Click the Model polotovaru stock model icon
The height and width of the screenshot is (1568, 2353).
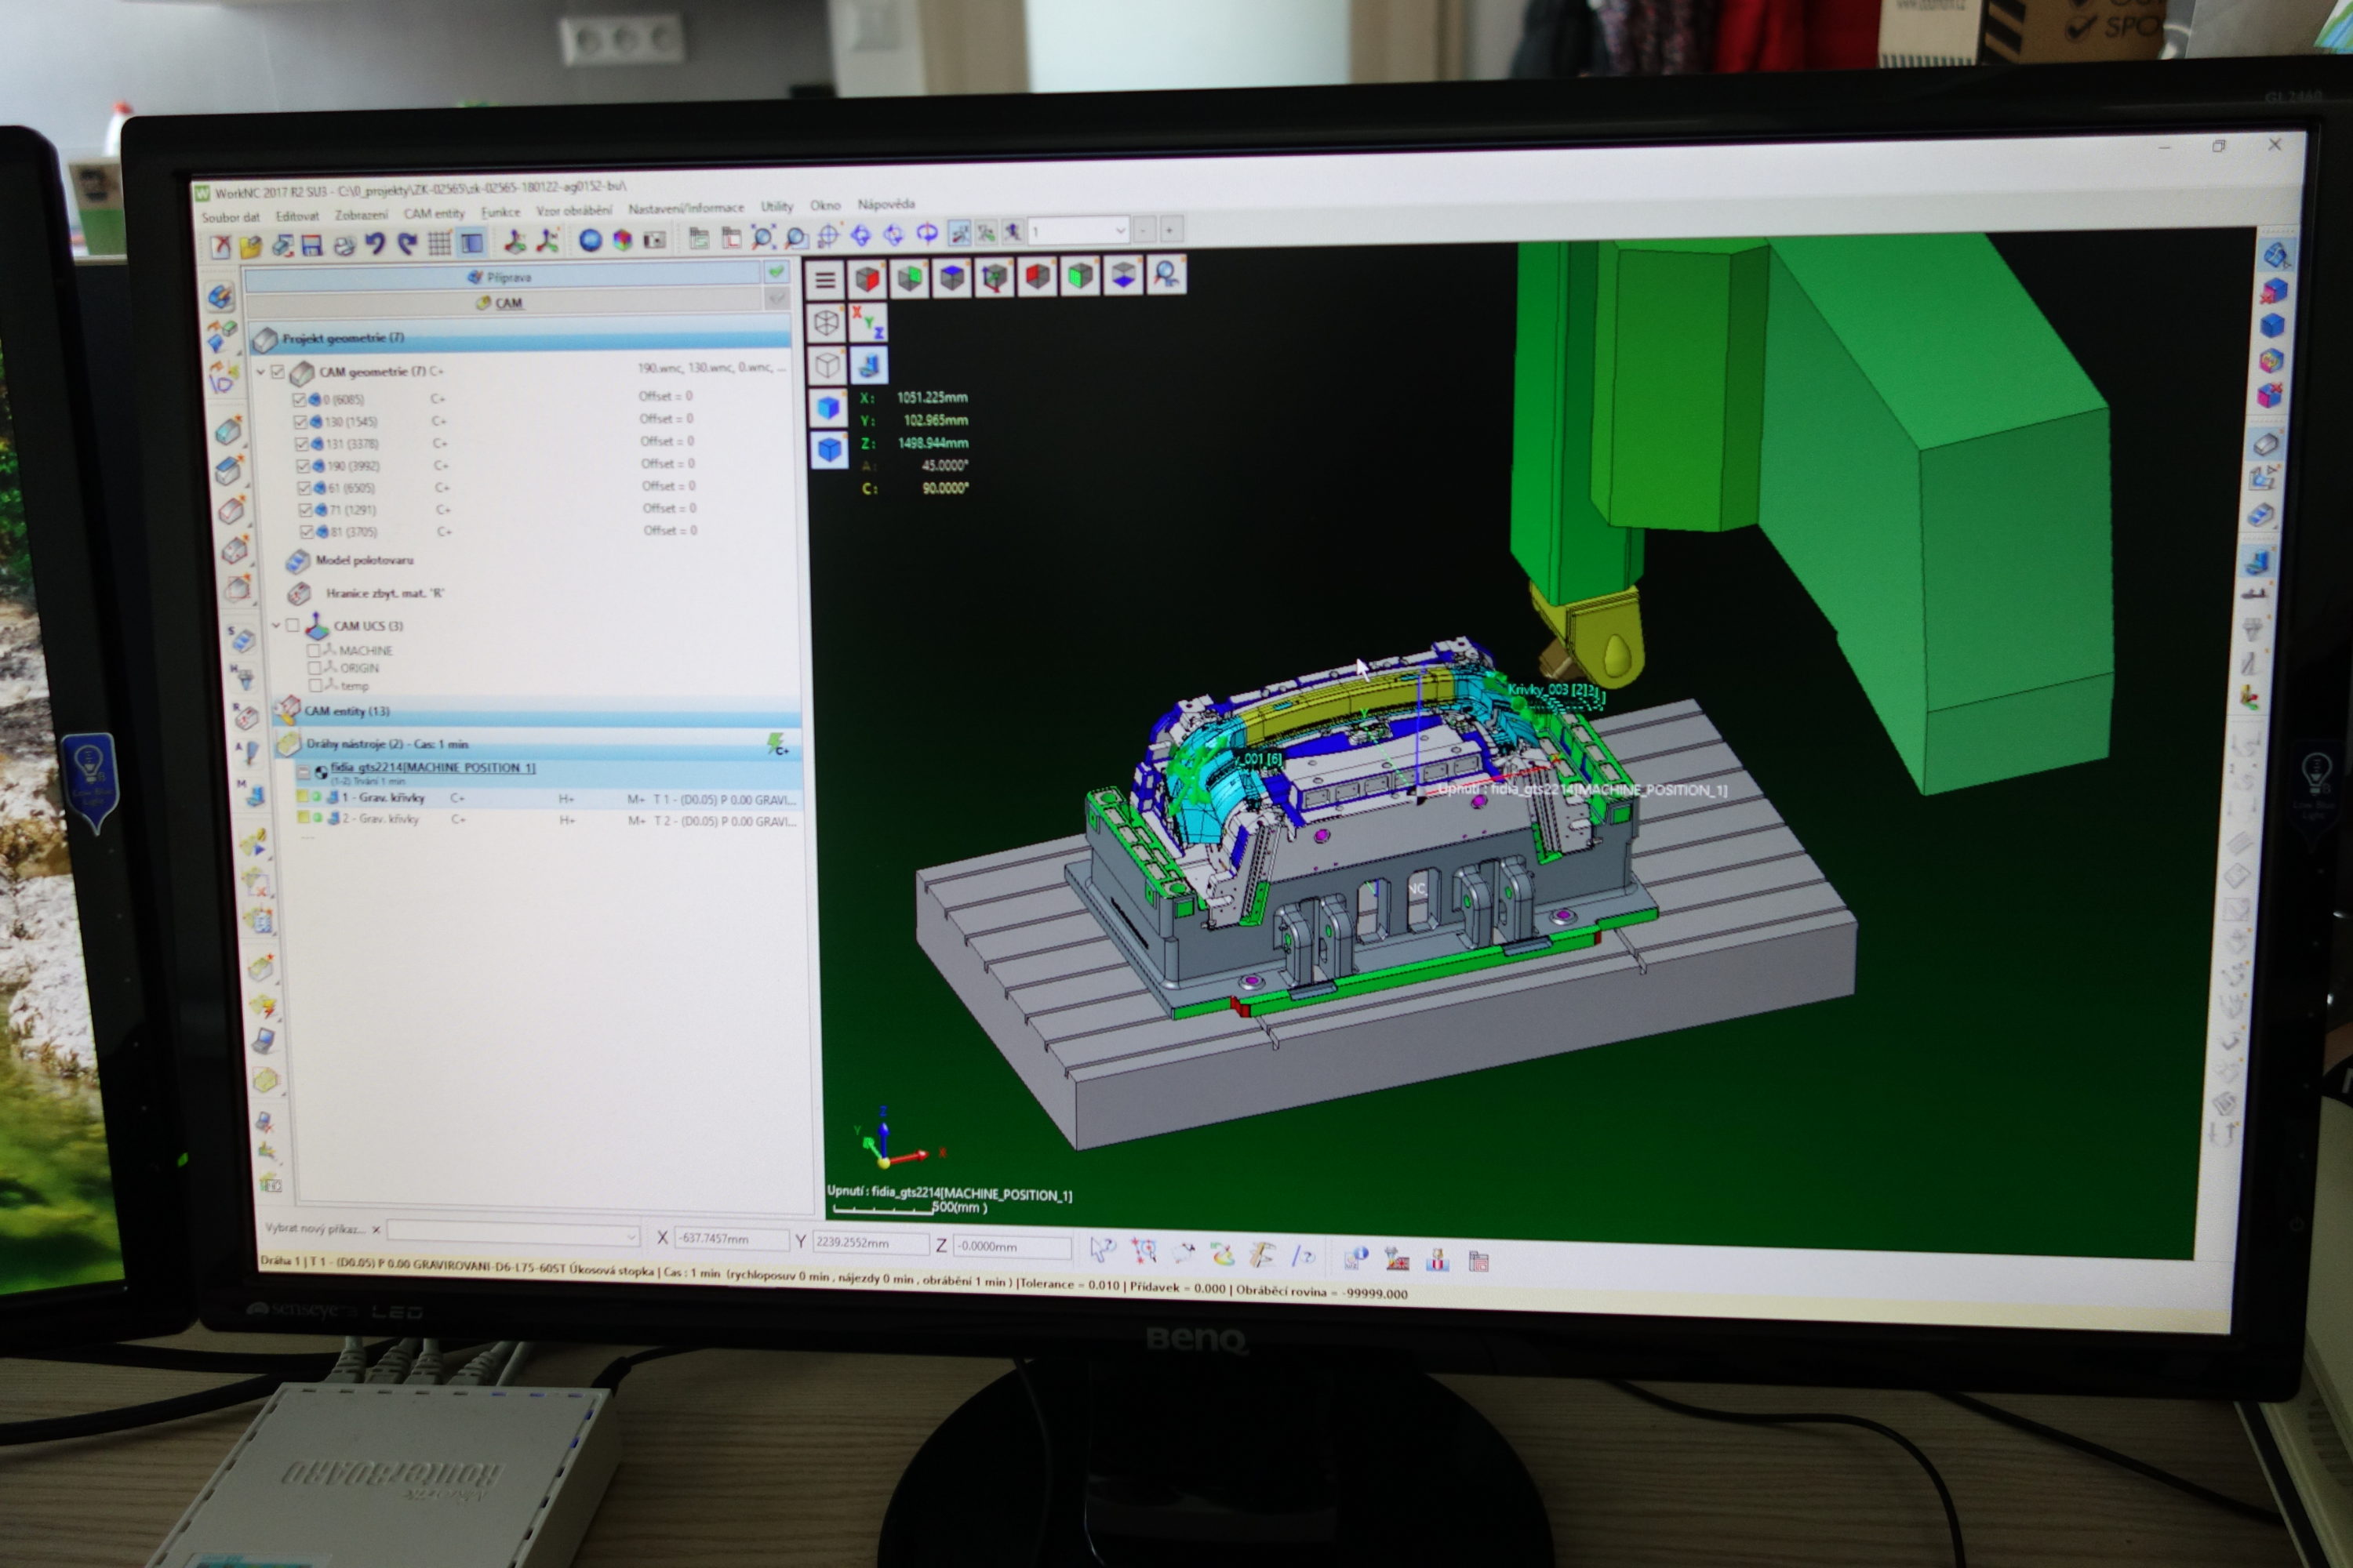tap(297, 561)
